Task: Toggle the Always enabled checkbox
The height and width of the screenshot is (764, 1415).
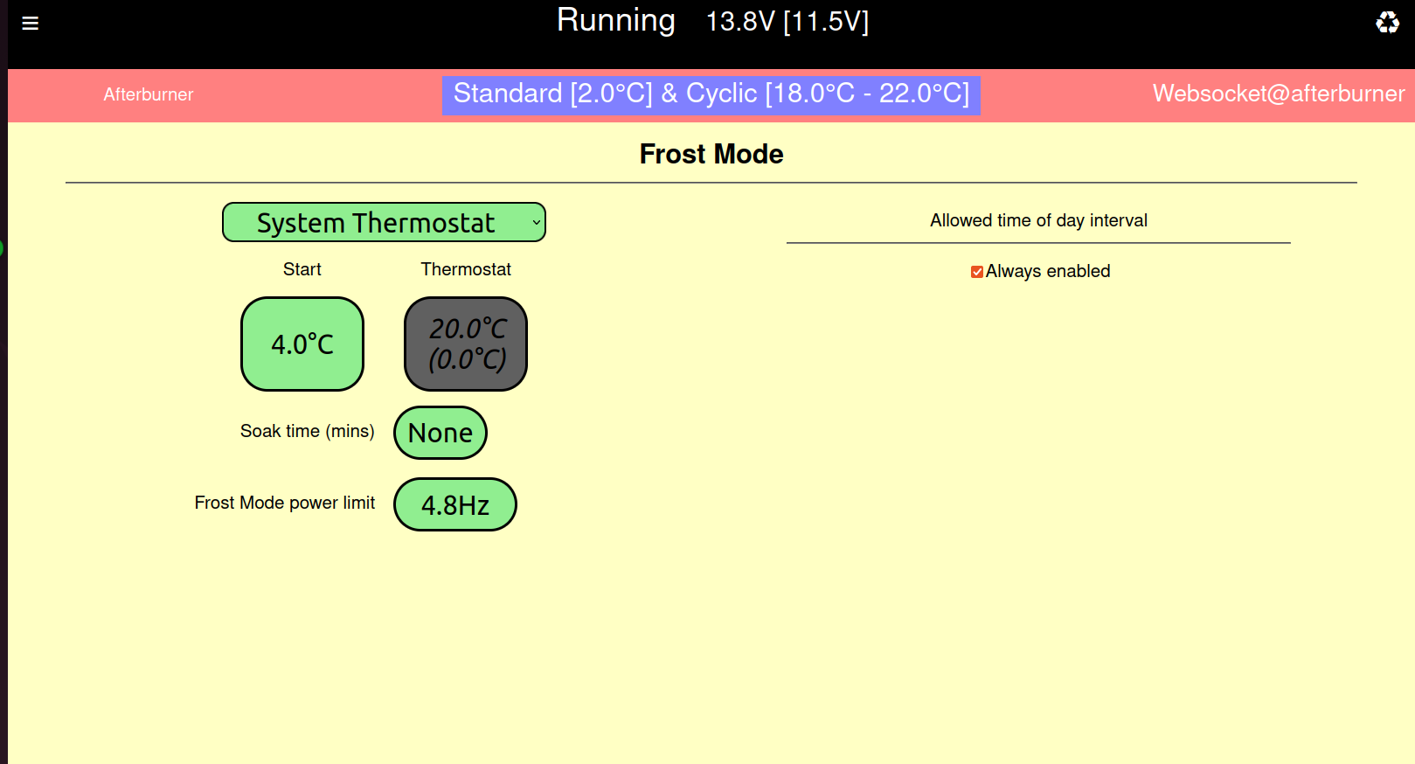Action: 977,272
